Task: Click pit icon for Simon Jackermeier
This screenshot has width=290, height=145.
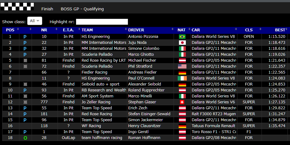Action: 25,120
